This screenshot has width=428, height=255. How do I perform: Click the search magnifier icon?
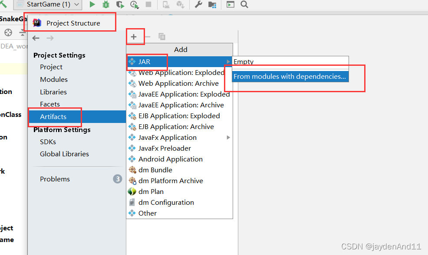pyautogui.click(x=244, y=4)
